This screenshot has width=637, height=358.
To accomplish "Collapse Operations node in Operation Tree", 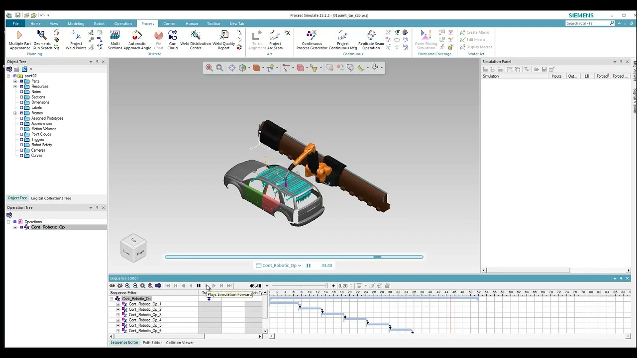I will coord(8,222).
